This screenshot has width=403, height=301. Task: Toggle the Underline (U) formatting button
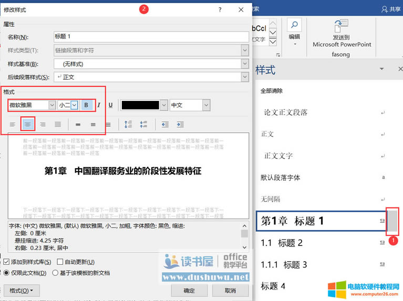click(x=110, y=105)
